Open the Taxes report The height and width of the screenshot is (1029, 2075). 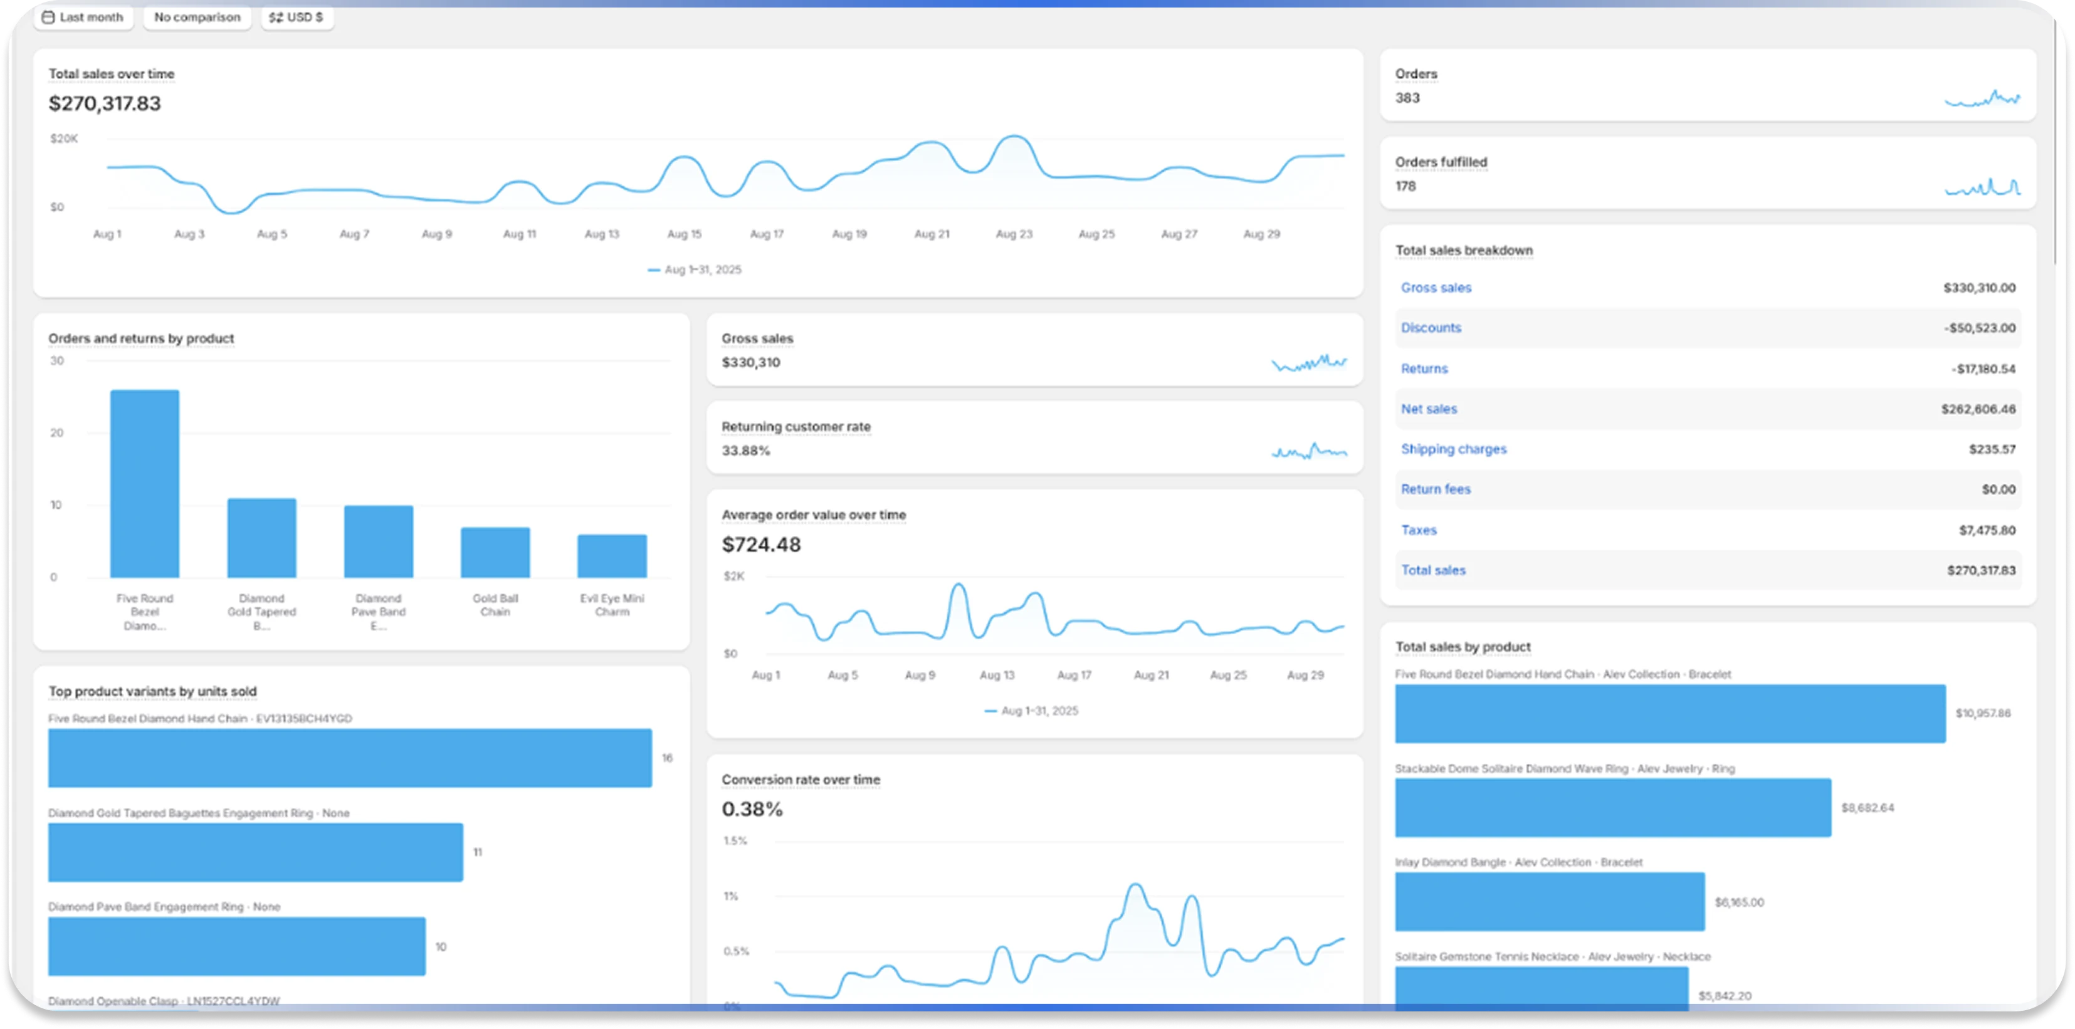click(x=1420, y=530)
